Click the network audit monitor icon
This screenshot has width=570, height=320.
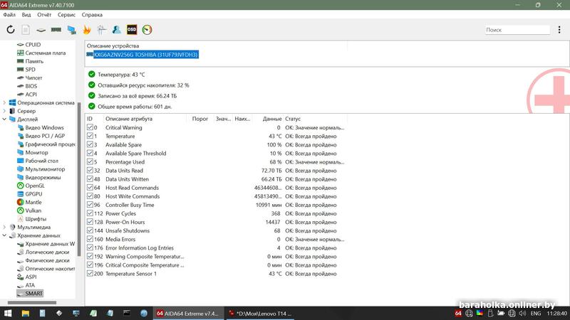click(72, 30)
